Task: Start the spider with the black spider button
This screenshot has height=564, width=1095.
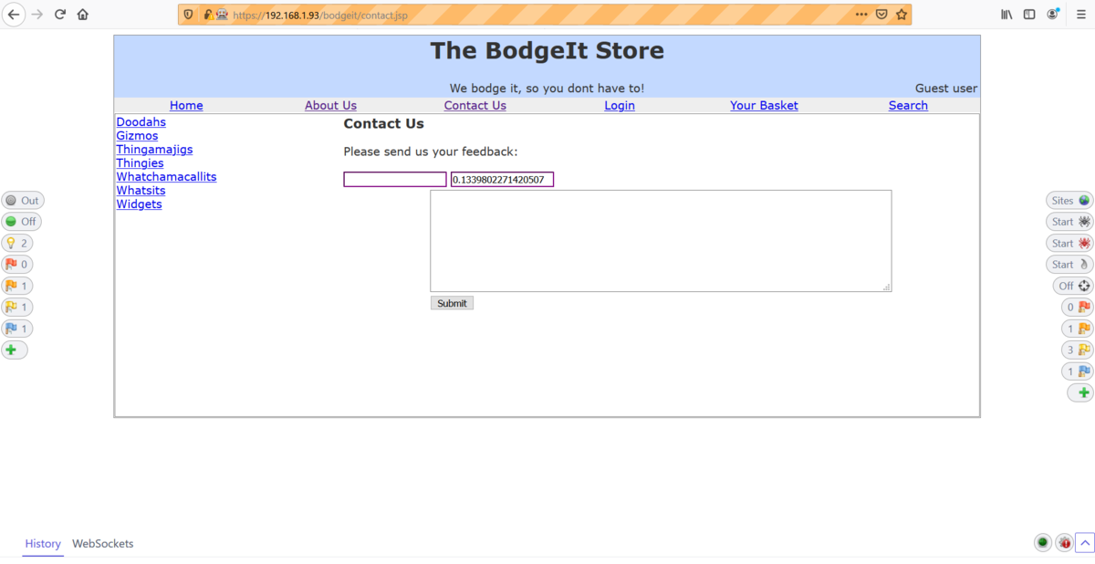Action: click(x=1069, y=222)
